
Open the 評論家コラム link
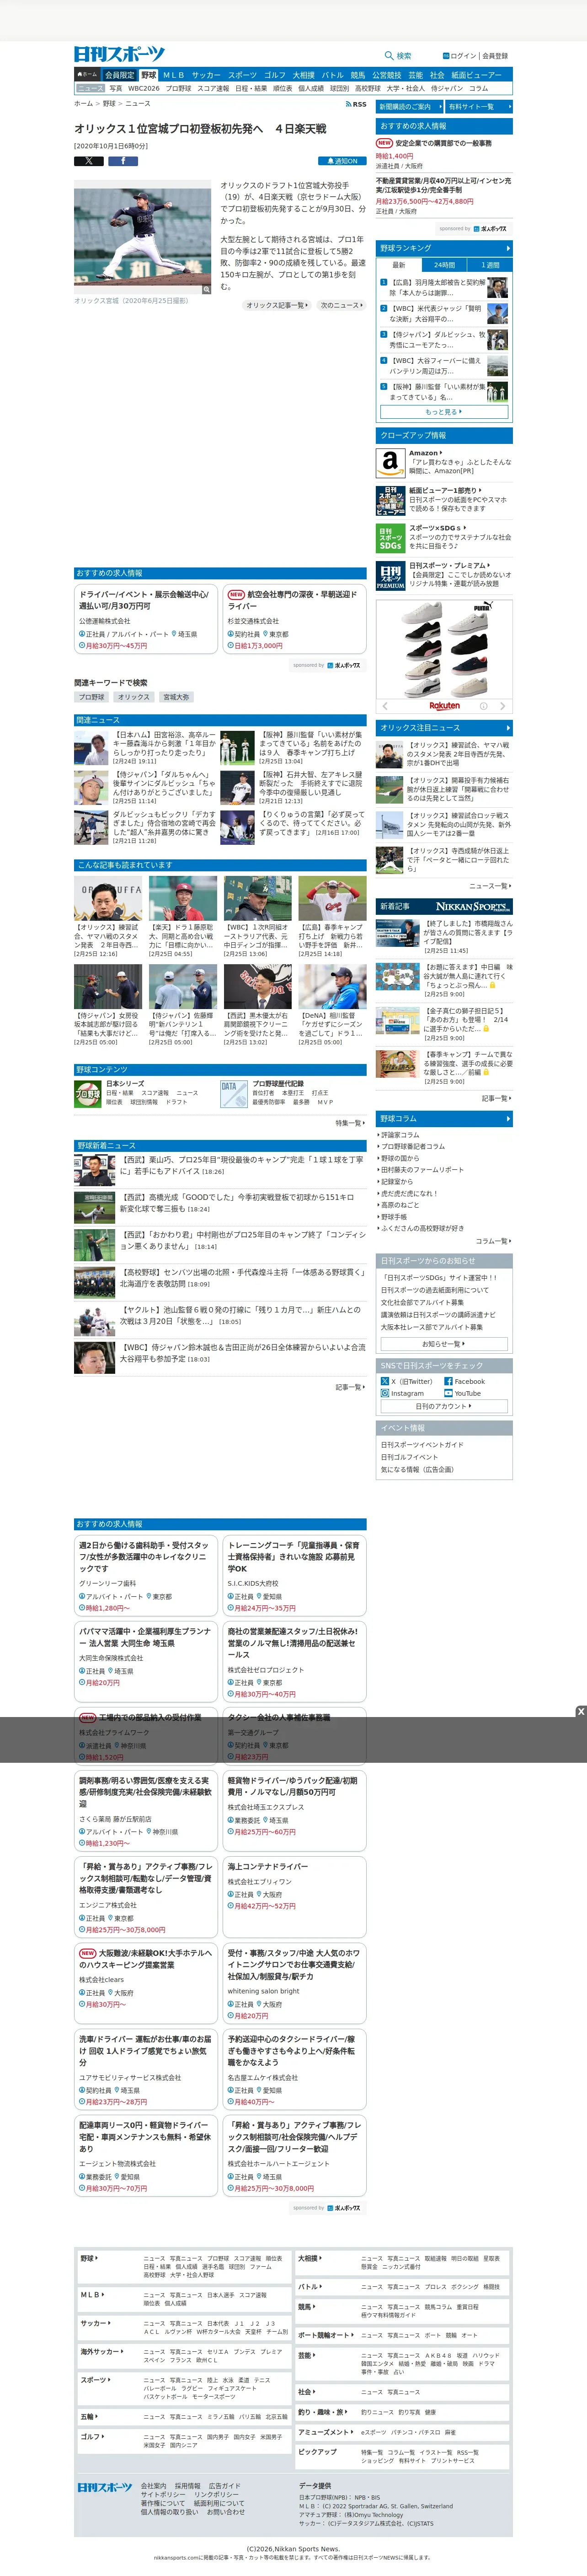400,1135
